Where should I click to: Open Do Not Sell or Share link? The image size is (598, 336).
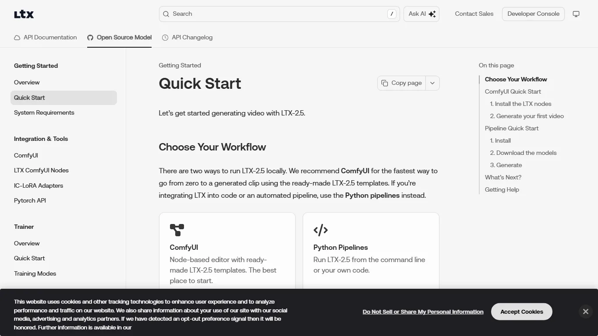[423, 311]
